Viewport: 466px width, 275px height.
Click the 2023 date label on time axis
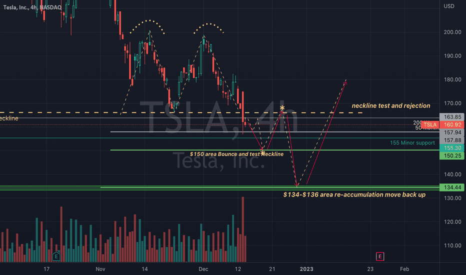pos(306,269)
